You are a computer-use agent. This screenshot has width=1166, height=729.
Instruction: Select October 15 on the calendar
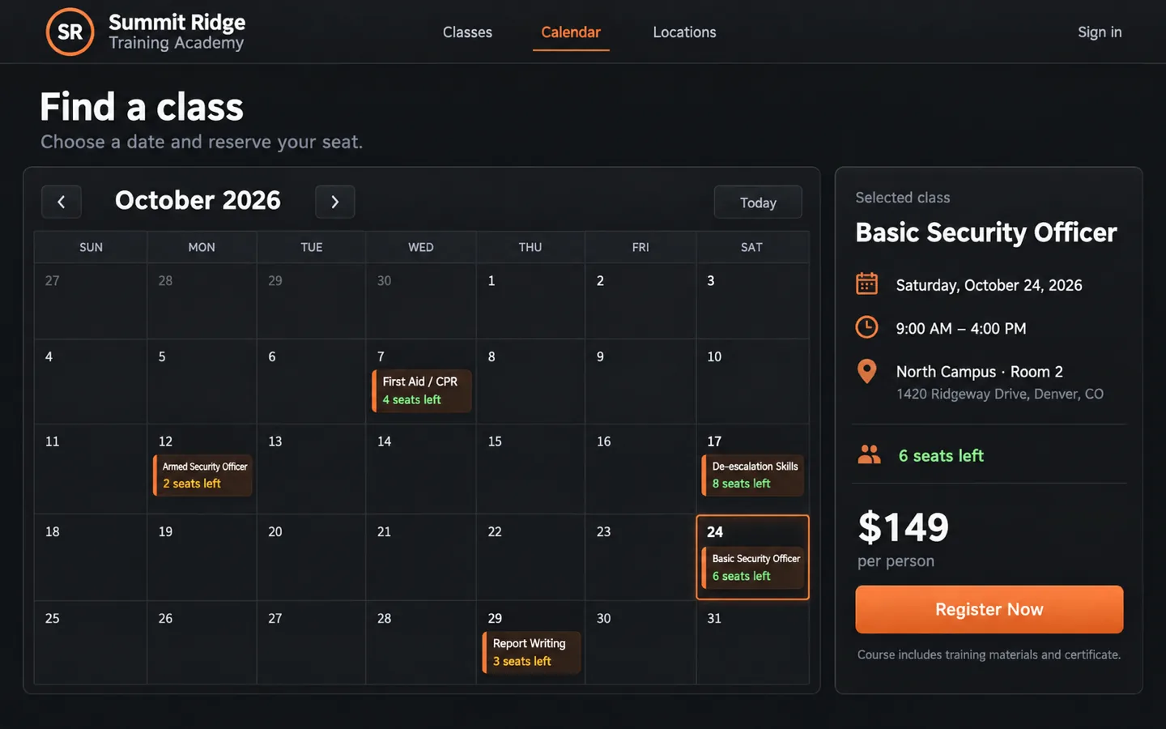click(x=530, y=469)
